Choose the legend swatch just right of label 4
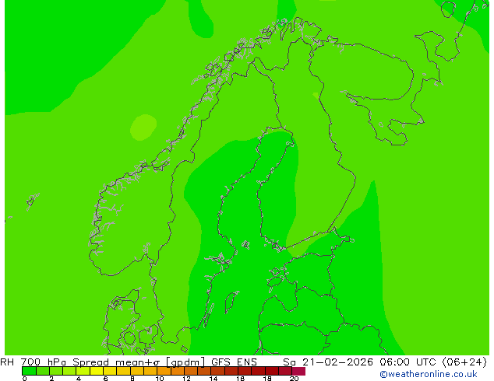 coord(83,371)
